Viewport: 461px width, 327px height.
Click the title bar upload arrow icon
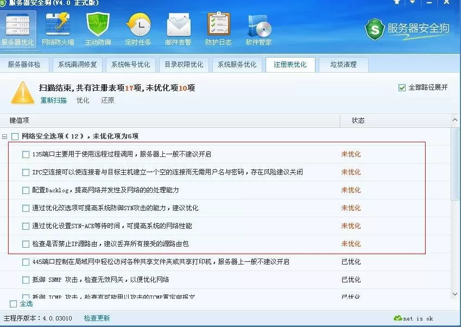click(x=397, y=2)
